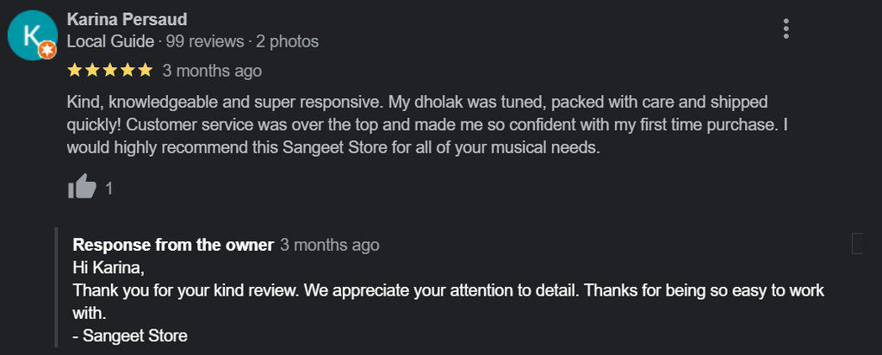Click the small outlined box at right edge
Screen dimensions: 882x355
(857, 244)
